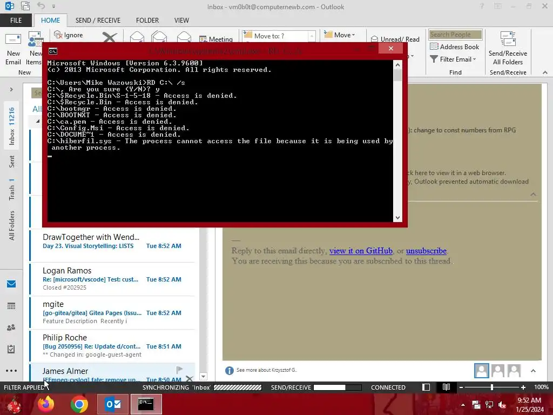Screen dimensions: 553x415
Task: Open Google Chrome from the taskbar
Action: tap(79, 404)
